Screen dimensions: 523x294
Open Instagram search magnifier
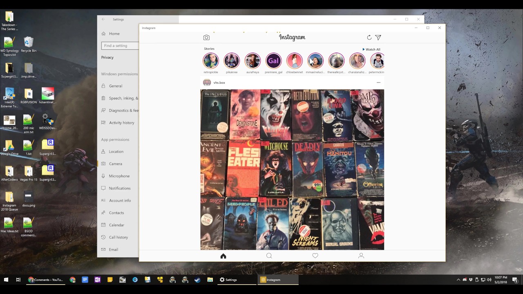tap(269, 256)
